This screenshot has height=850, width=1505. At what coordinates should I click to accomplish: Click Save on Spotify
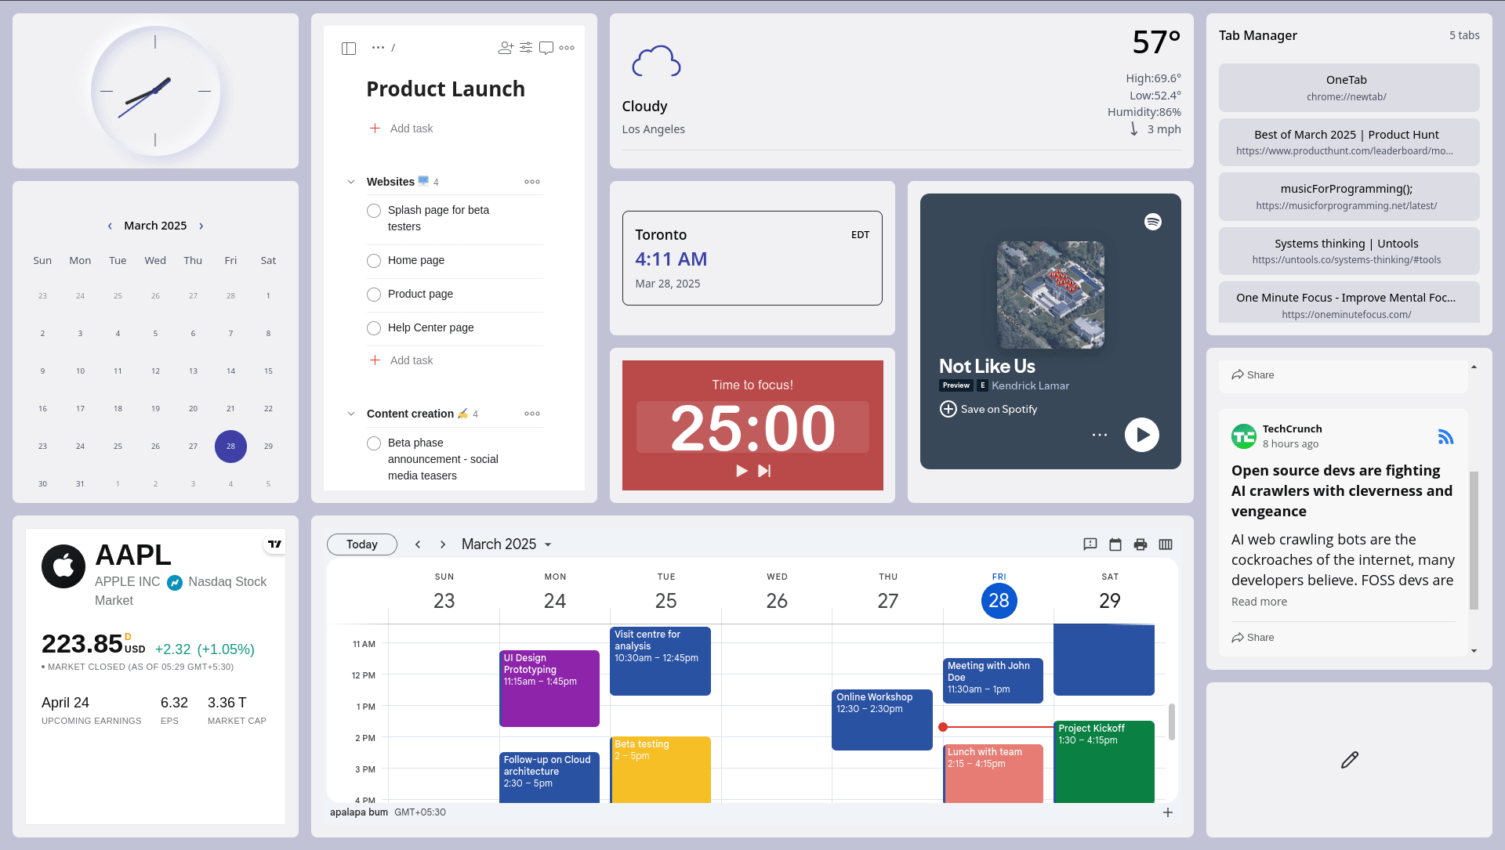click(988, 409)
